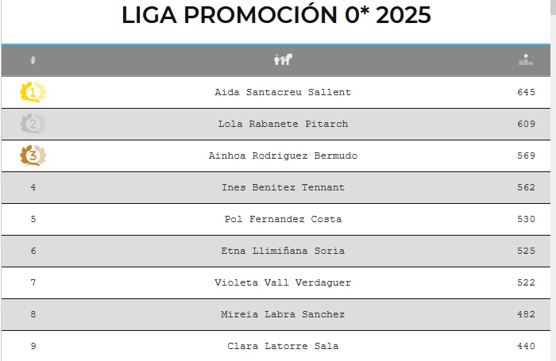
Task: Click the gold first-place medal icon
Action: (33, 92)
